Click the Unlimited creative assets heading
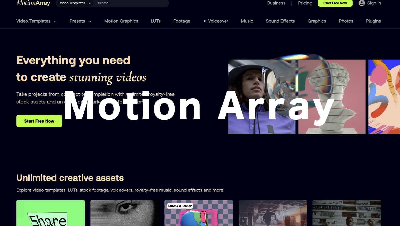Screen dimensions: 400x226 70,178
